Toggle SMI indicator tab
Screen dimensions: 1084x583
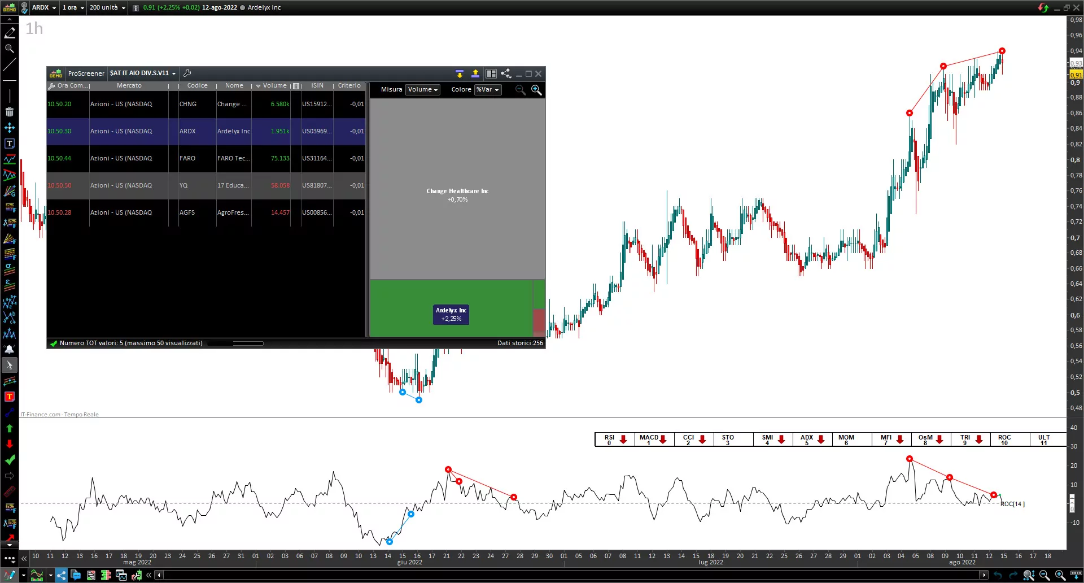(x=773, y=440)
